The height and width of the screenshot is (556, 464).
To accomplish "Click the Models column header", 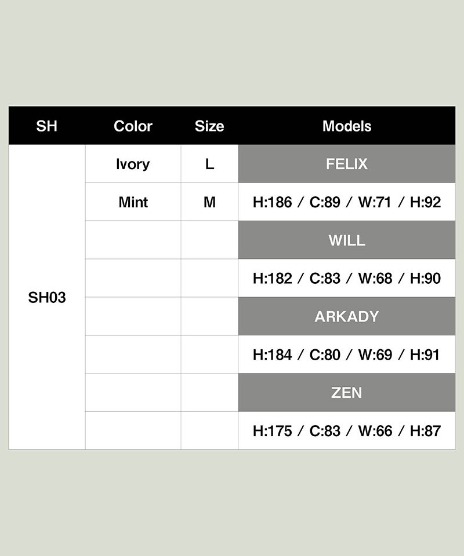I will (347, 126).
